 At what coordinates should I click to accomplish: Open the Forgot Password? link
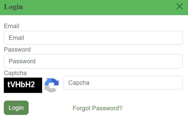[x=97, y=108]
